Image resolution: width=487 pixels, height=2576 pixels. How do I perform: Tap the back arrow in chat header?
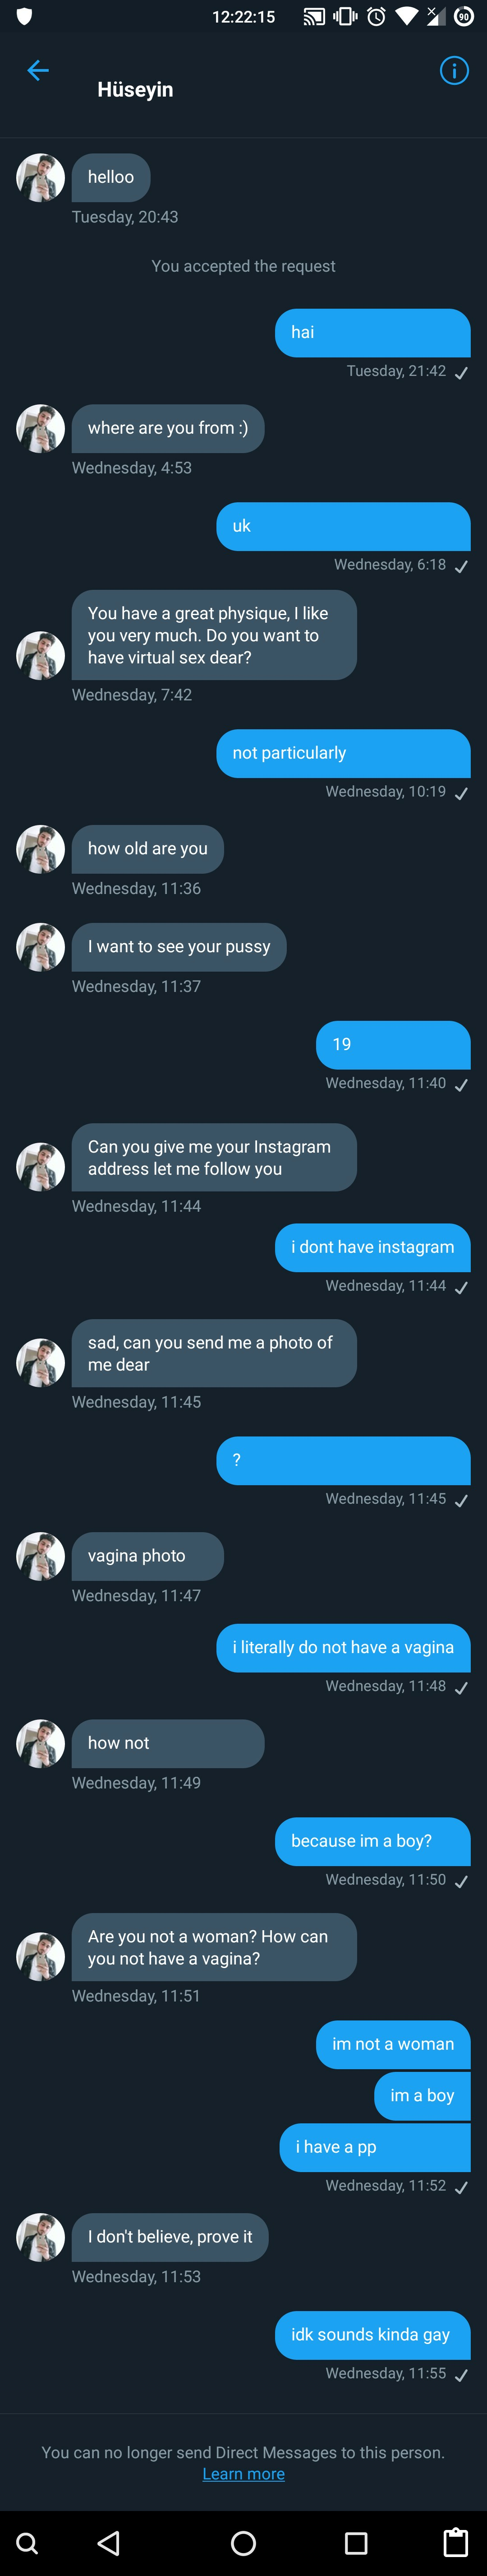point(38,71)
